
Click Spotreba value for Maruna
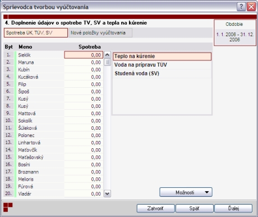click(x=84, y=62)
